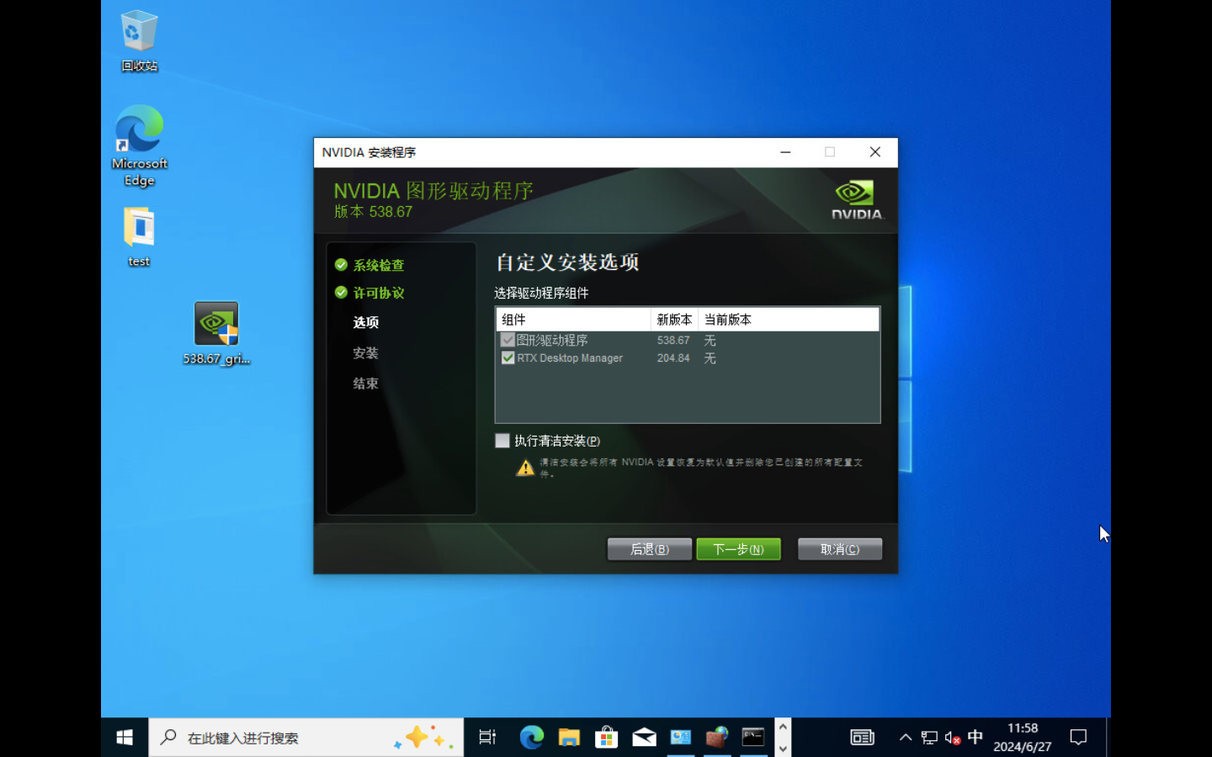Open File Explorer from taskbar

pyautogui.click(x=569, y=738)
